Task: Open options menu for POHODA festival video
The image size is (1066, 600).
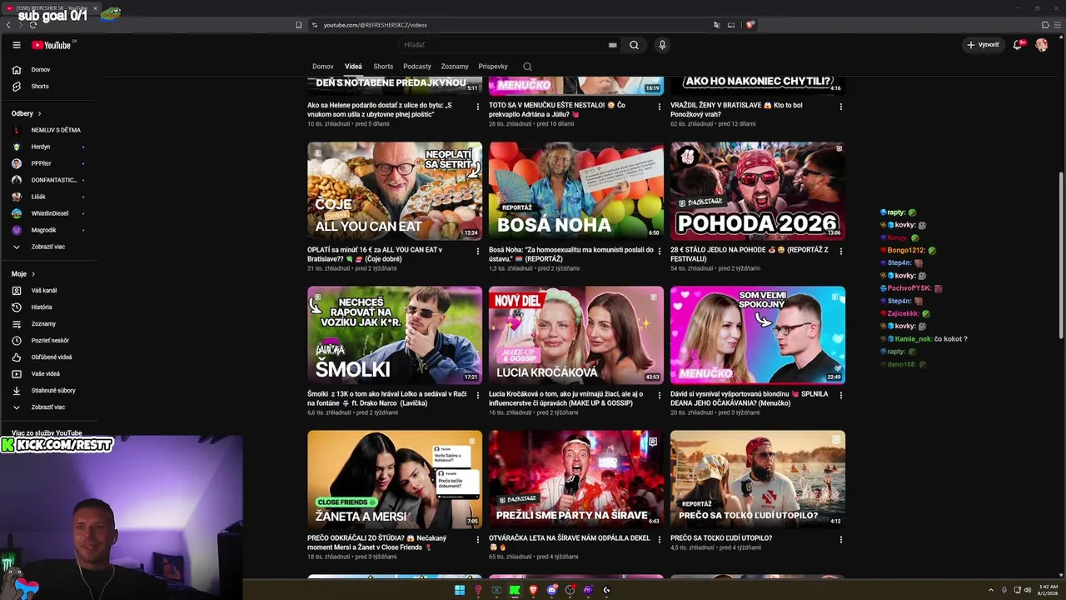Action: pyautogui.click(x=840, y=251)
